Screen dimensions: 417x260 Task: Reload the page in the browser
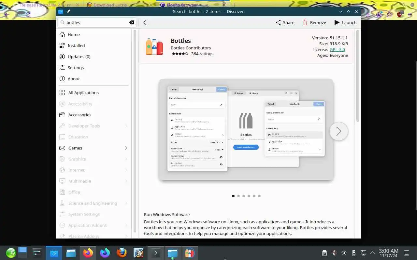click(28, 15)
